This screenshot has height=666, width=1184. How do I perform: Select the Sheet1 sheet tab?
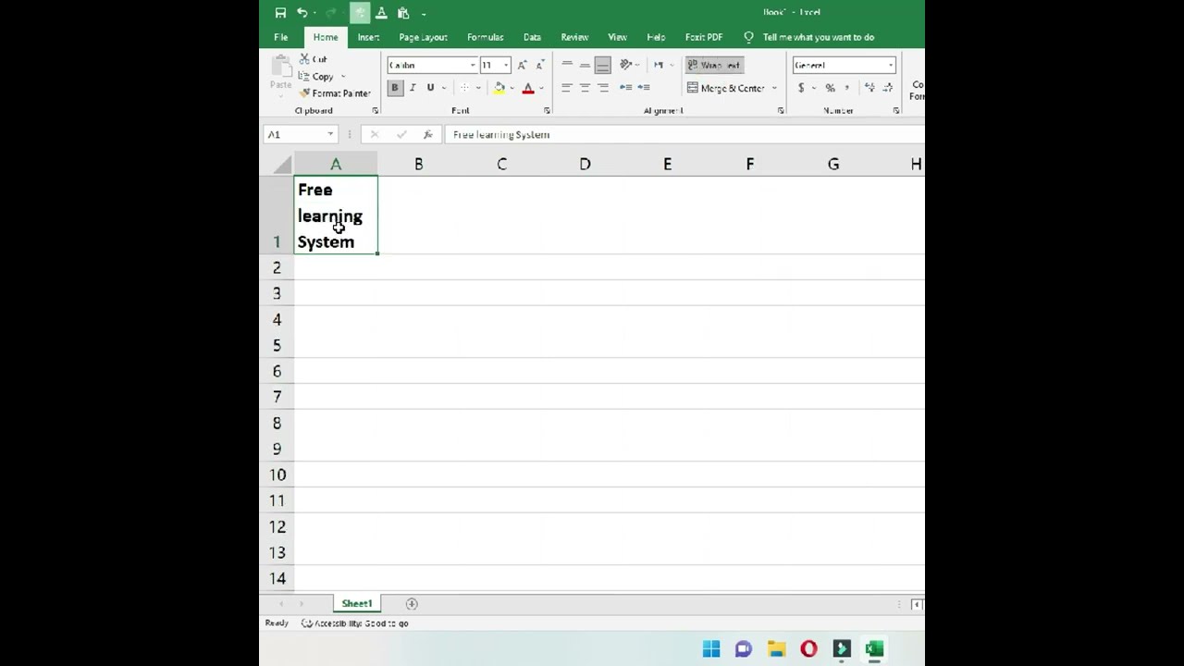click(356, 604)
